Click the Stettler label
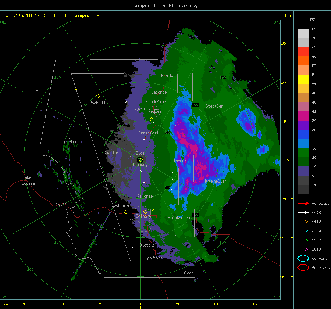 pyautogui.click(x=214, y=106)
